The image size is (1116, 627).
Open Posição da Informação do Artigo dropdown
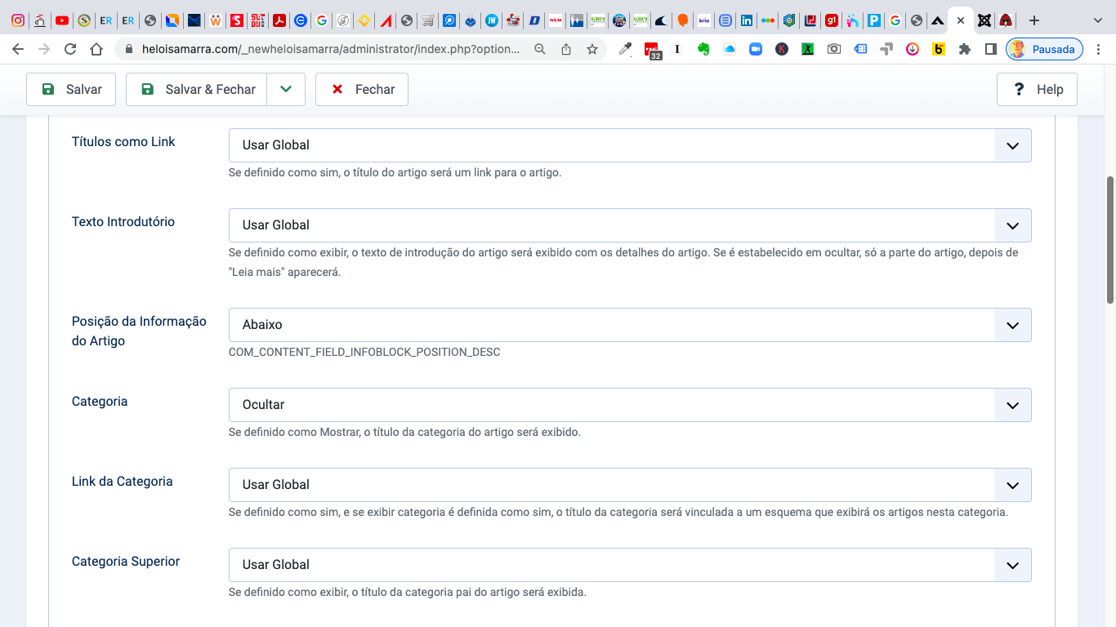pyautogui.click(x=629, y=325)
